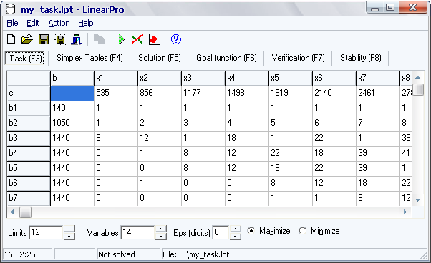431x263 pixels.
Task: Click the Not solved status bar text
Action: click(117, 254)
